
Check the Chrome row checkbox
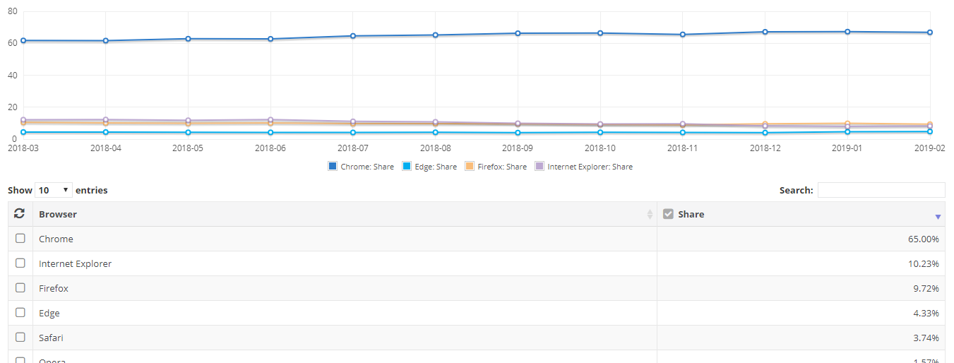[x=20, y=239]
